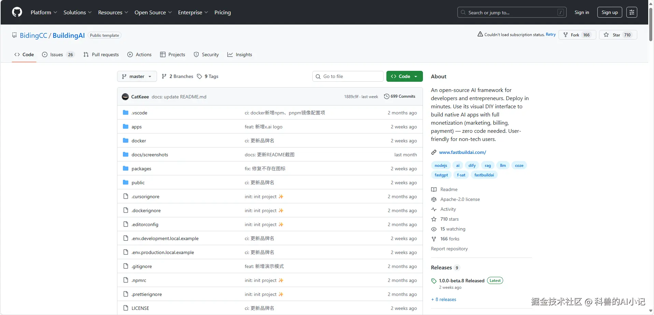Expand the Enterprise menu
The image size is (654, 315).
(x=193, y=12)
